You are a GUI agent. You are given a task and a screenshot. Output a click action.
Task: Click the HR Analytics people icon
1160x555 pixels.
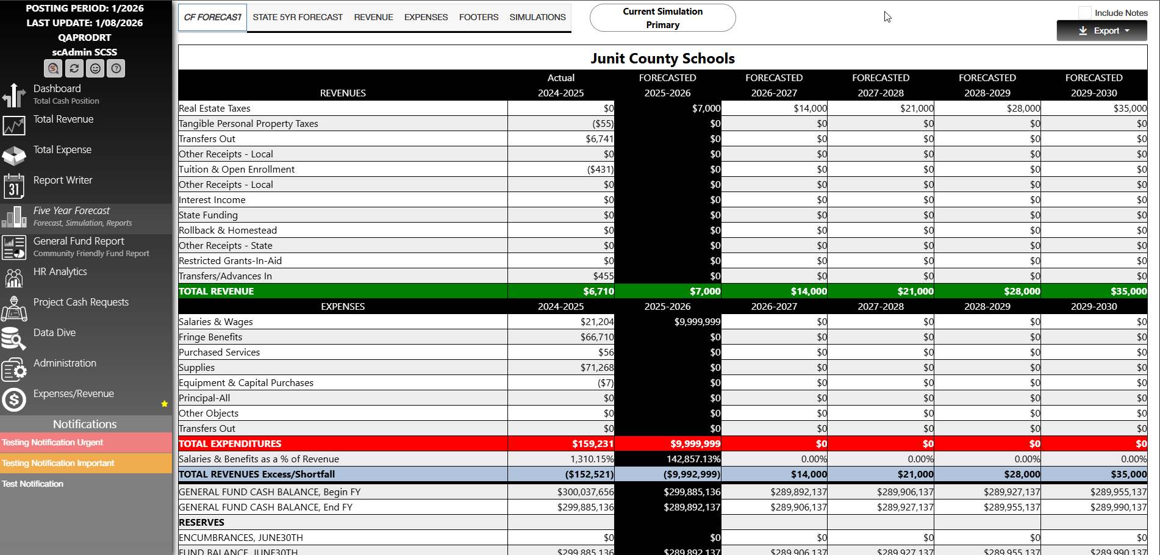click(14, 278)
